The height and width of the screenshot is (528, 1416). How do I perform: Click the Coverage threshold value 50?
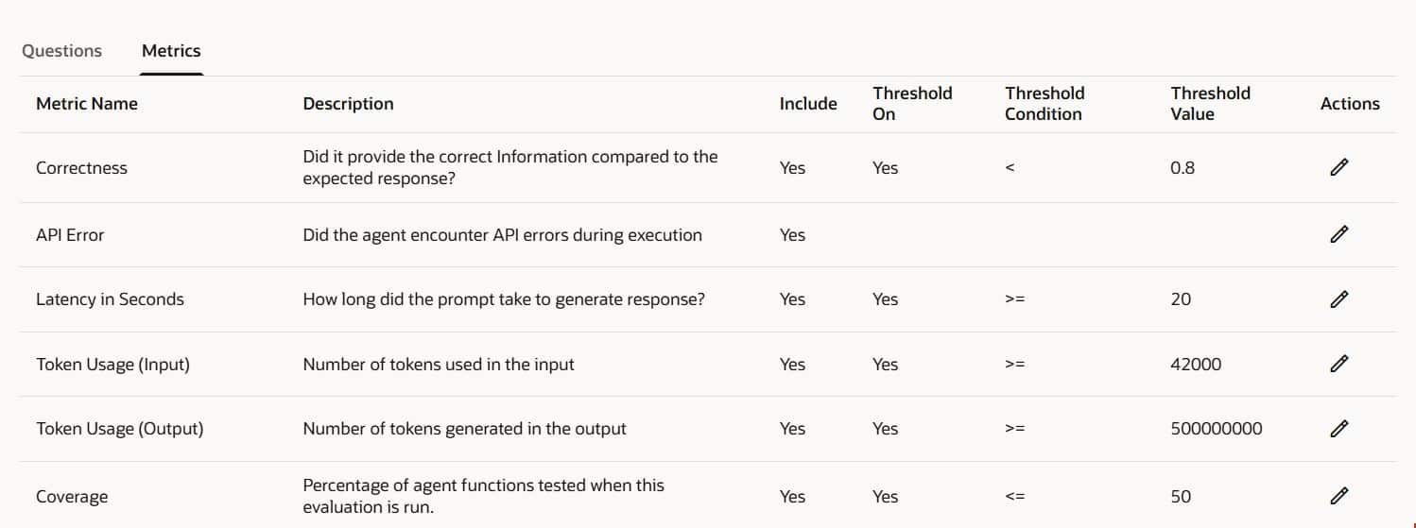pos(1181,497)
